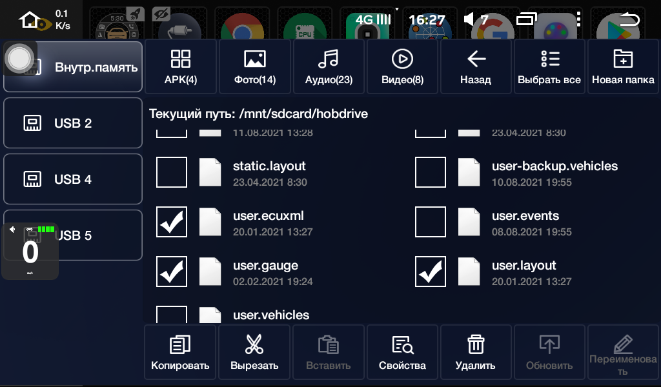Check the static.layout checkbox
This screenshot has height=387, width=661.
[x=172, y=172]
